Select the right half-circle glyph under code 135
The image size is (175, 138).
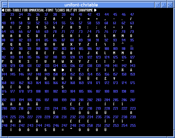click(x=63, y=70)
